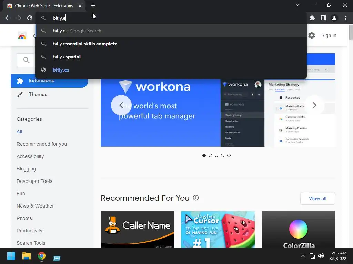This screenshot has height=264, width=353.
Task: Select the third carousel dot
Action: [x=216, y=155]
